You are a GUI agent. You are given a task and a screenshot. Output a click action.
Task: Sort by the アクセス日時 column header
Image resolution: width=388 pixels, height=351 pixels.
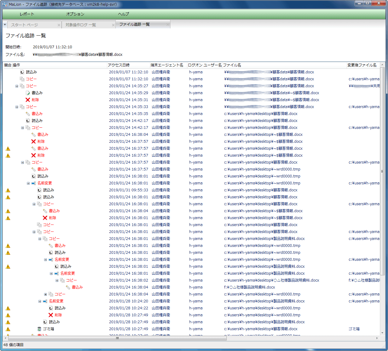(x=119, y=65)
